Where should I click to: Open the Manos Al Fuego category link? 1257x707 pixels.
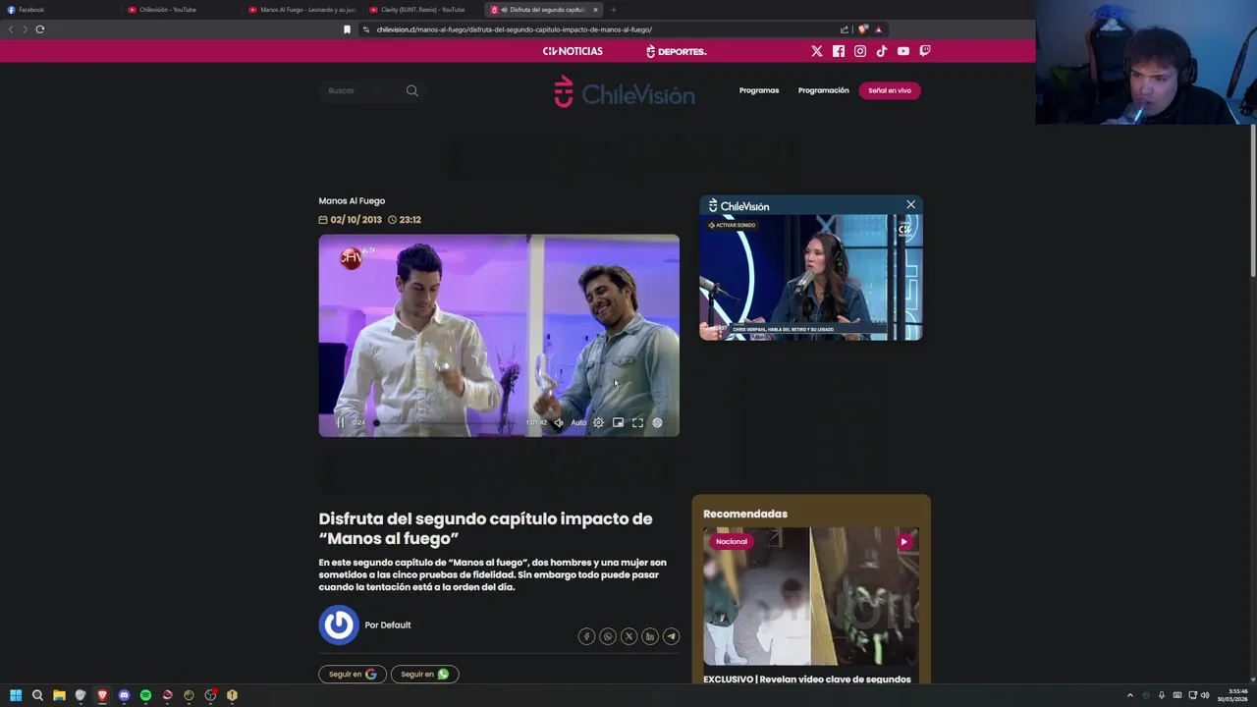(x=352, y=201)
